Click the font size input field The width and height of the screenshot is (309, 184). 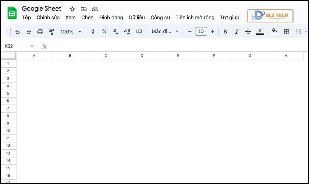point(201,32)
